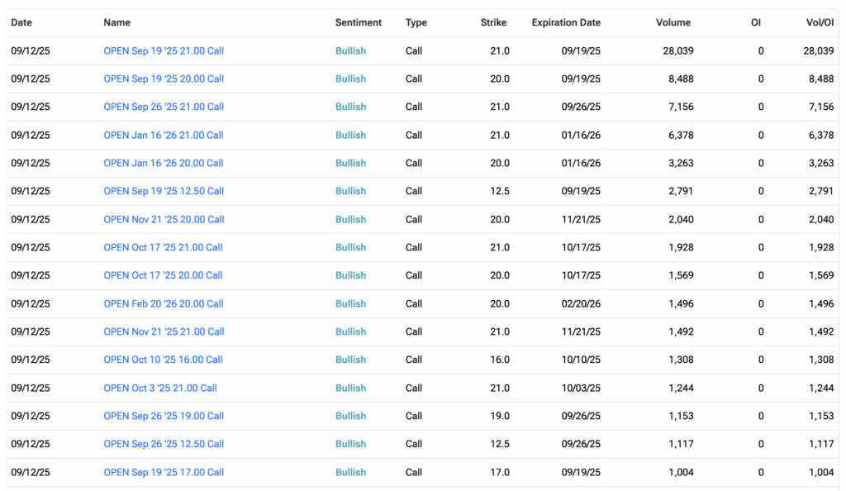
Task: Click OPEN Feb 20 '26 20.00 Call
Action: pos(164,303)
